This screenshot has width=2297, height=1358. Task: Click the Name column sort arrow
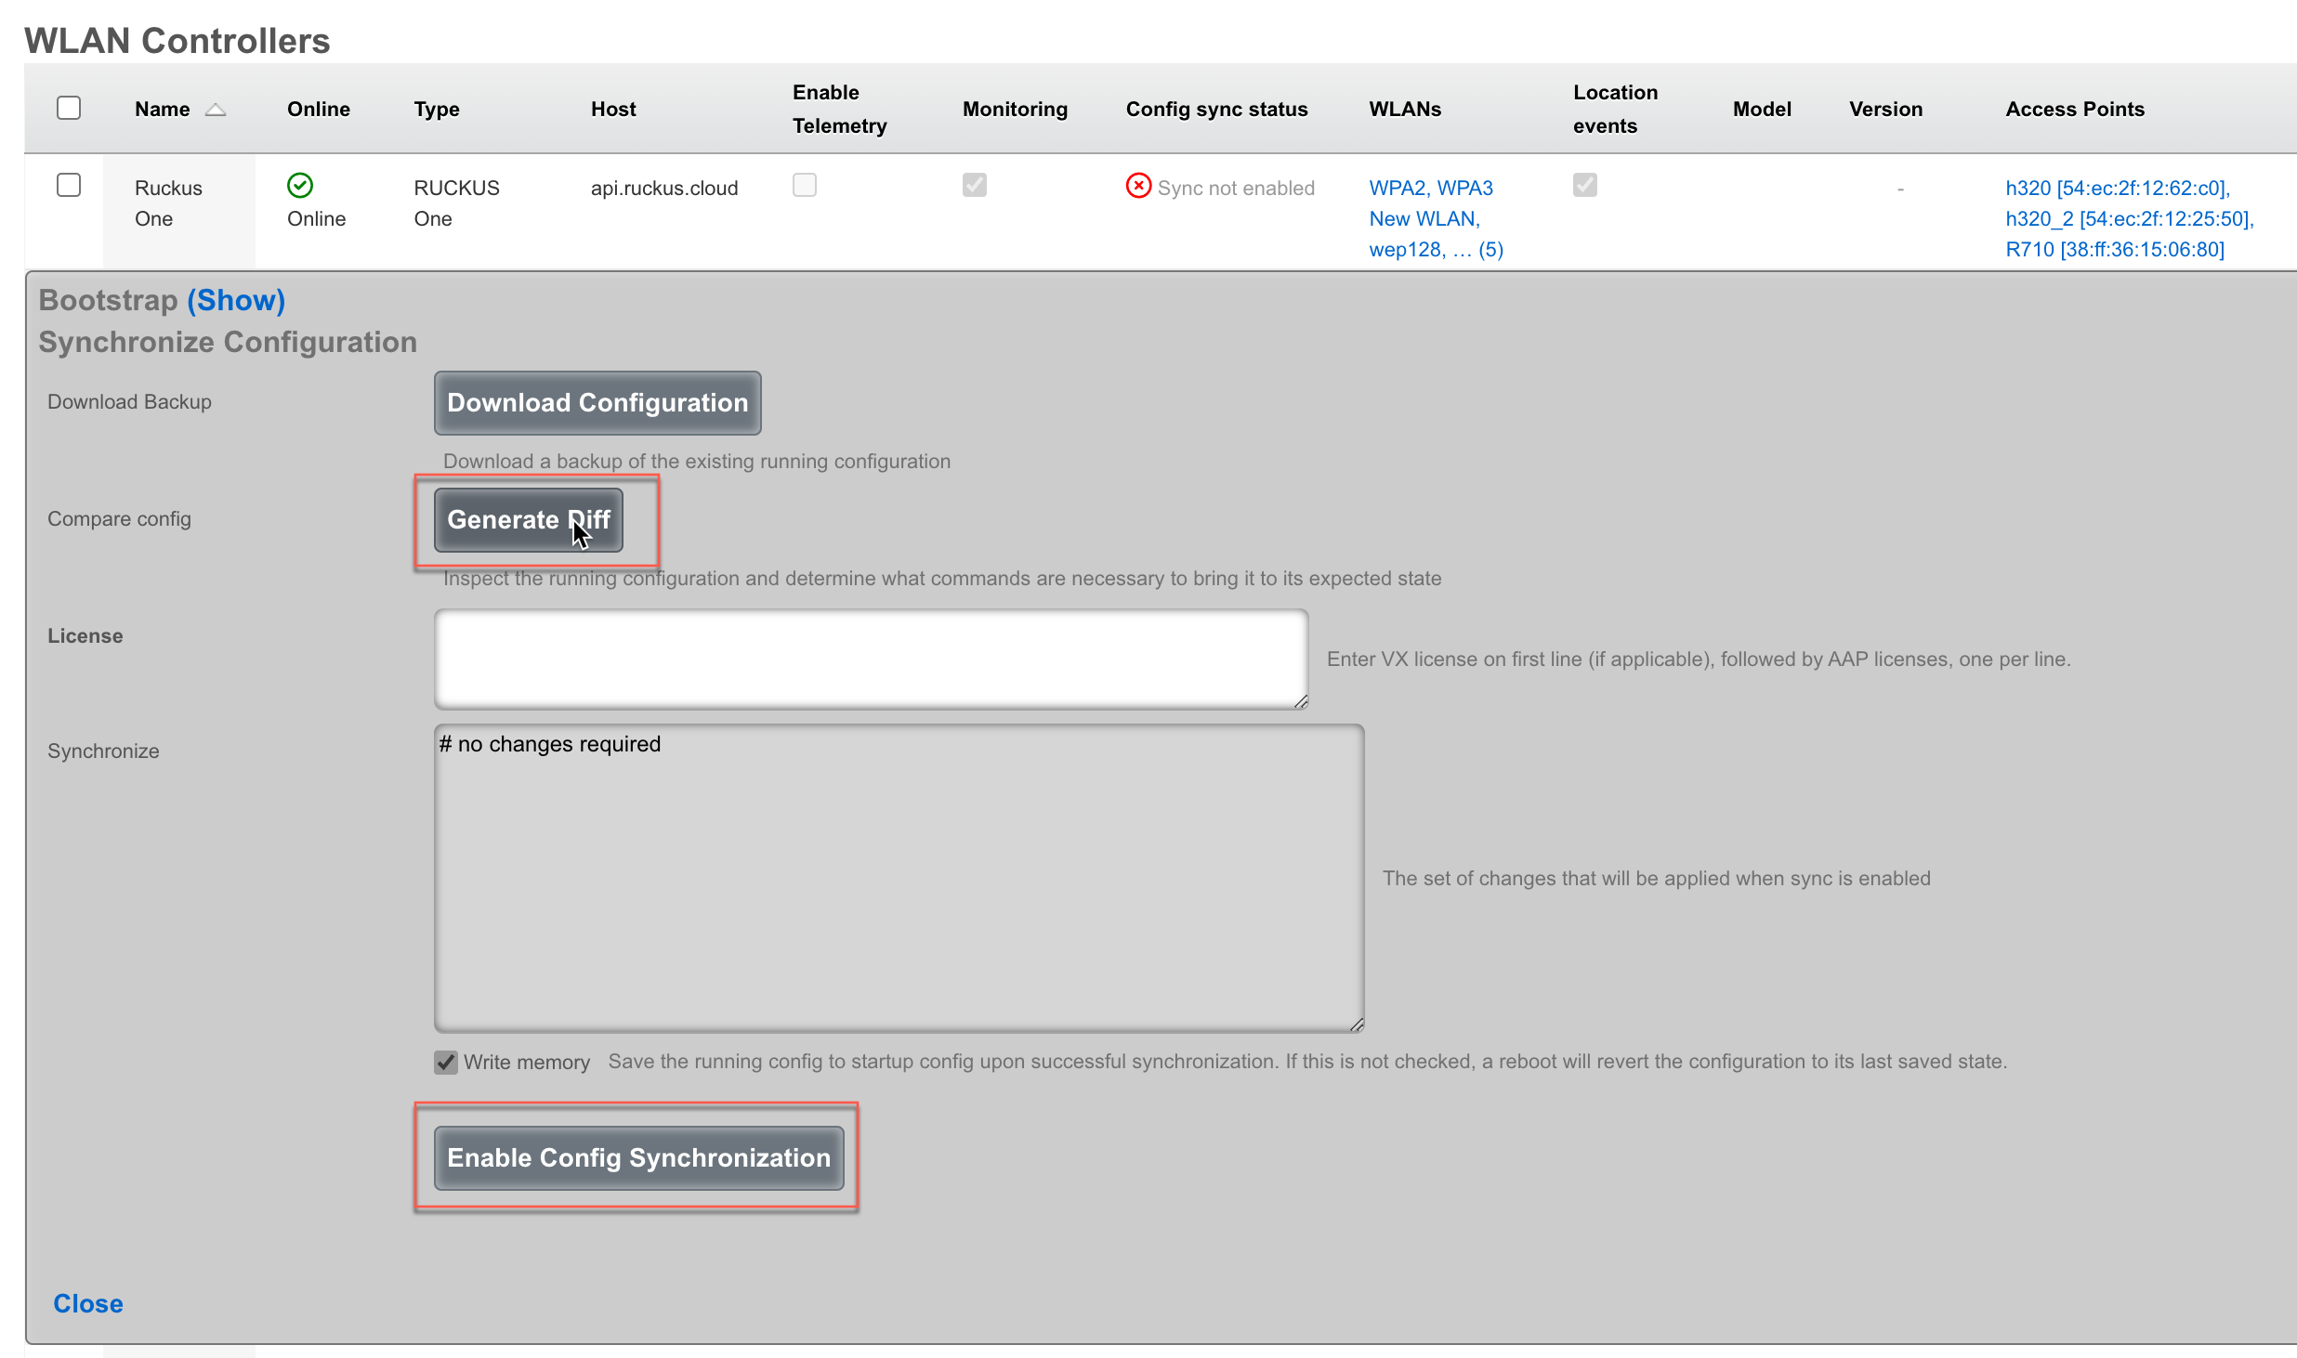216,110
